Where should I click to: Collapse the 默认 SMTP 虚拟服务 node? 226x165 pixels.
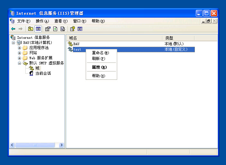coord(19,63)
